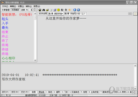Click the icon right of chapter tabs
This screenshot has width=138, height=97.
(135, 14)
